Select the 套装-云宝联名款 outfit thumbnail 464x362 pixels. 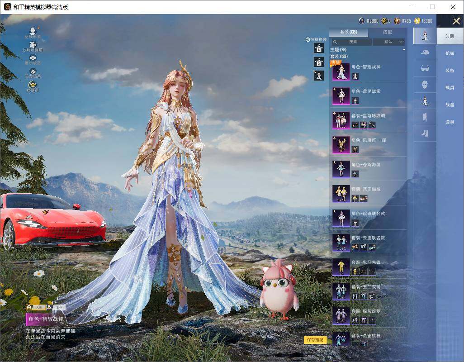pyautogui.click(x=341, y=243)
